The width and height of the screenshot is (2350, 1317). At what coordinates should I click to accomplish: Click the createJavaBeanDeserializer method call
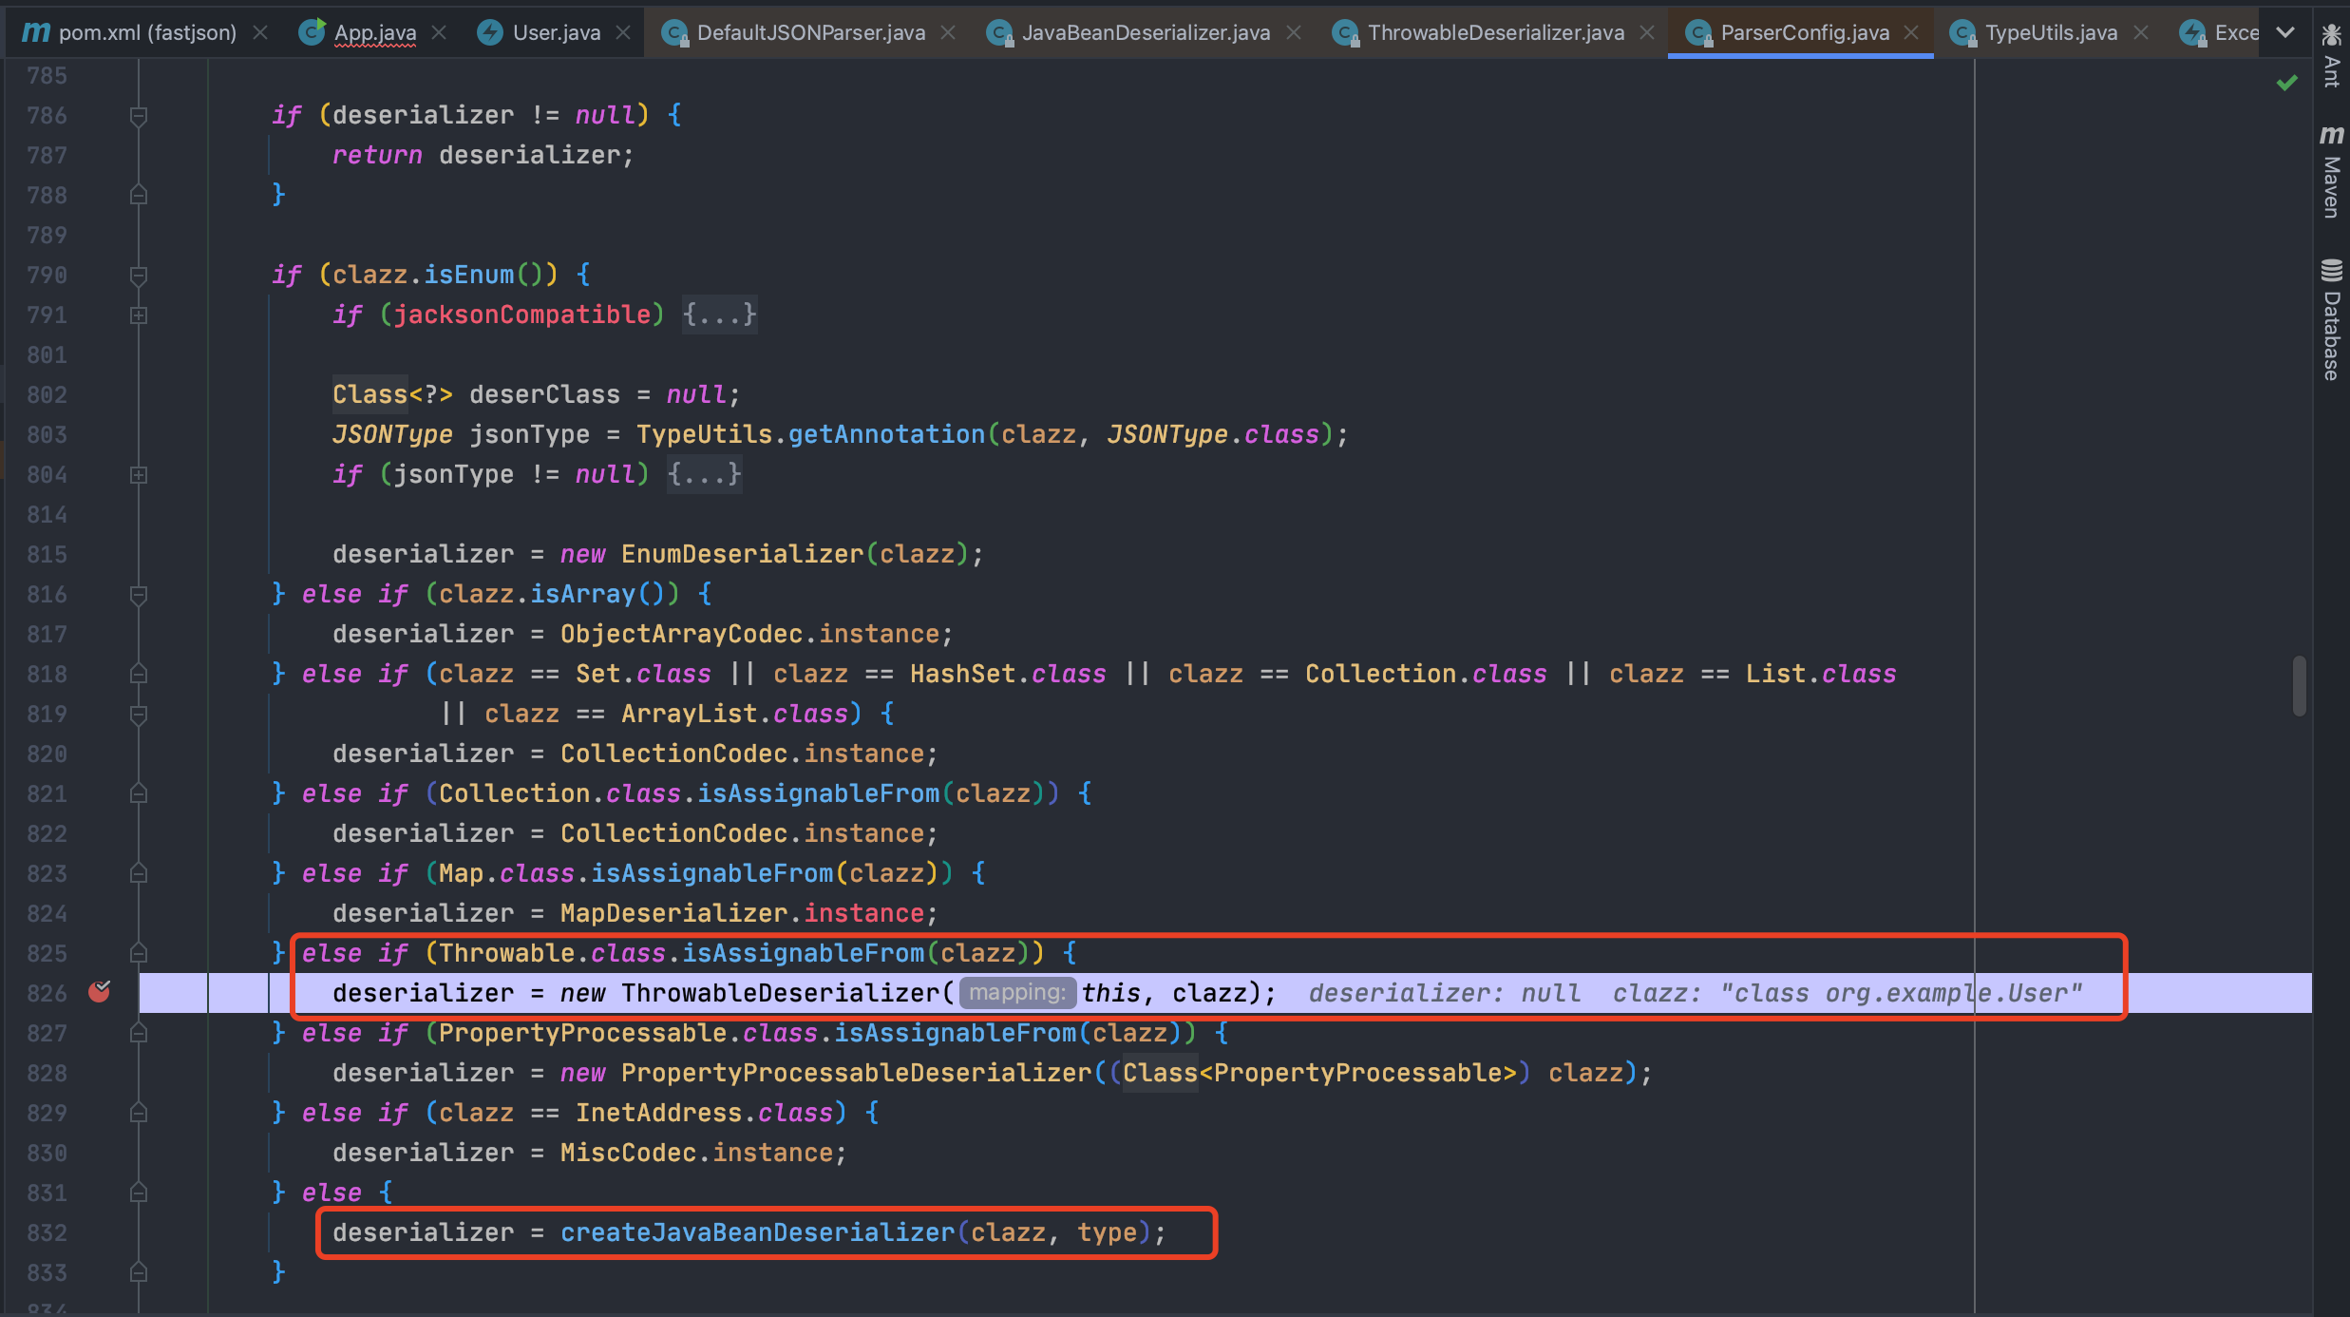tap(756, 1232)
